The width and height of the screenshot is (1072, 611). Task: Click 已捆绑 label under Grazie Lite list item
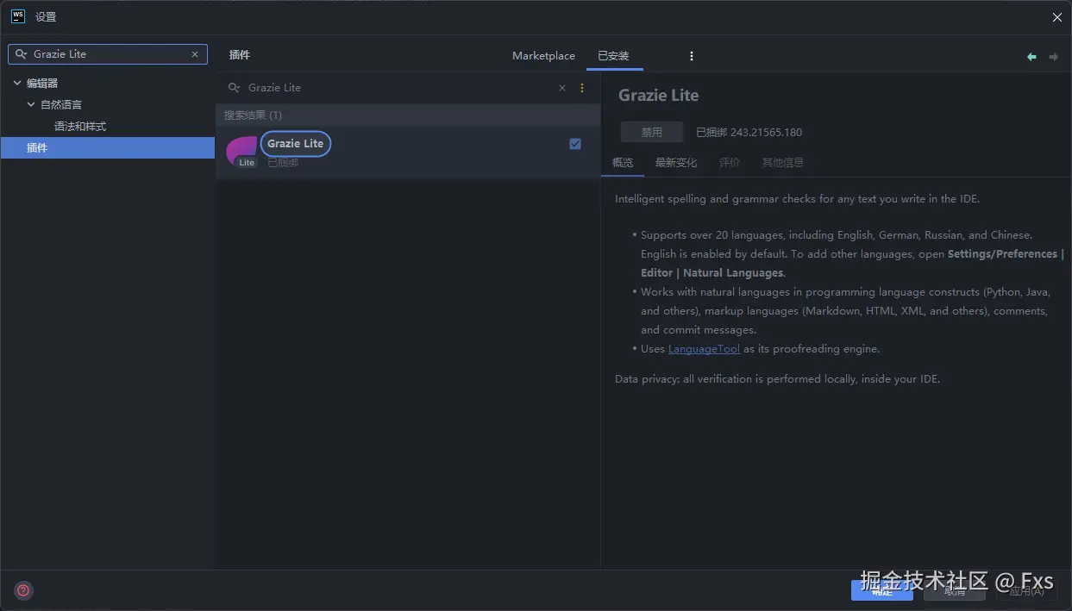(x=283, y=163)
